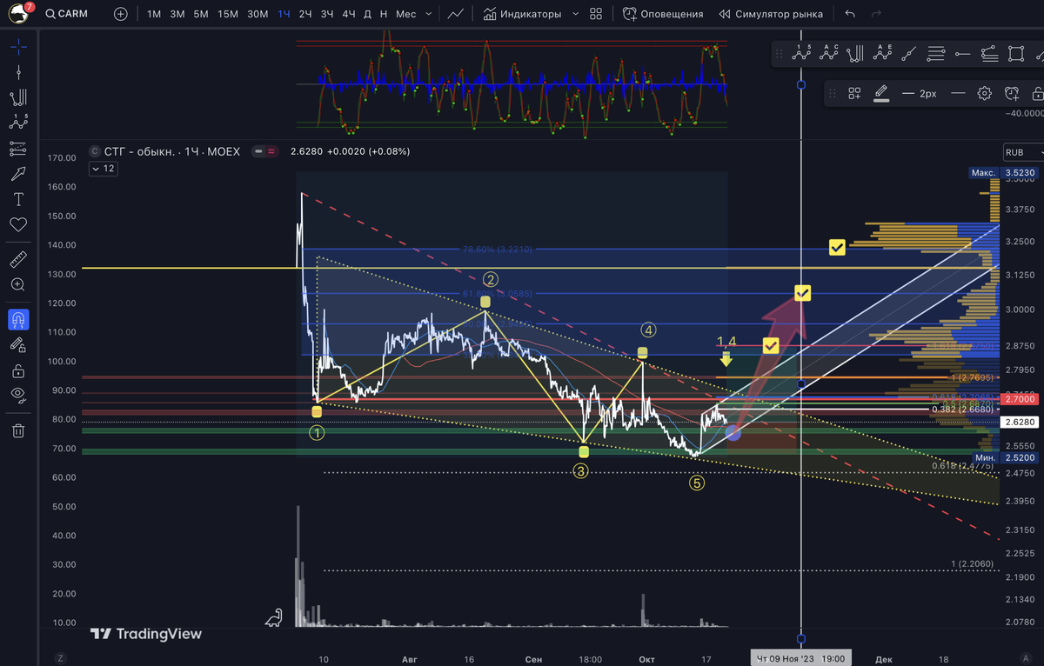Open the user profile avatar menu
Screen dimensions: 1044x666
21,13
